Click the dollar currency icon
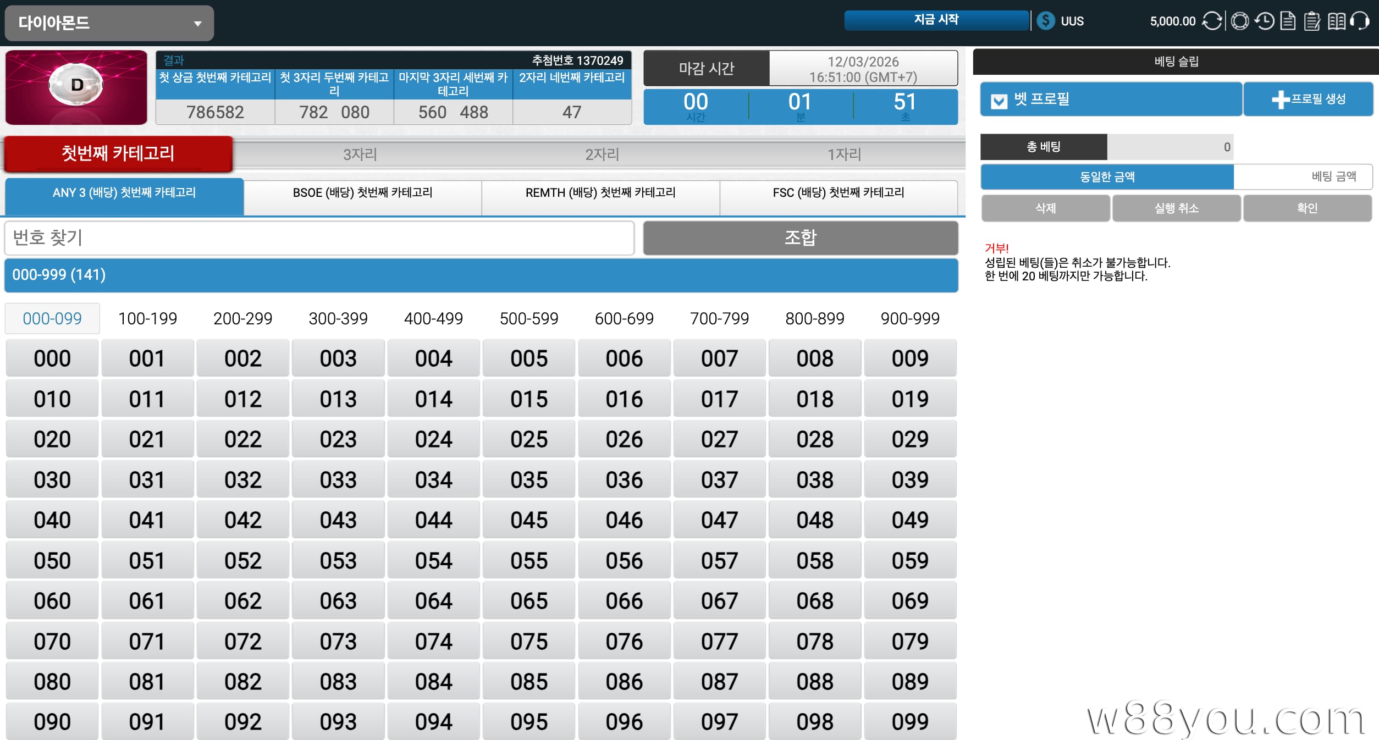 pyautogui.click(x=1045, y=21)
